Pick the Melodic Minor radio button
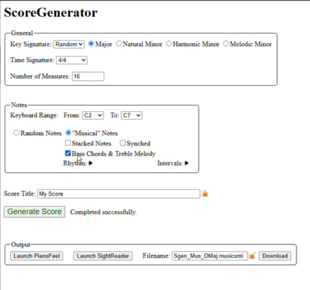 coord(226,43)
